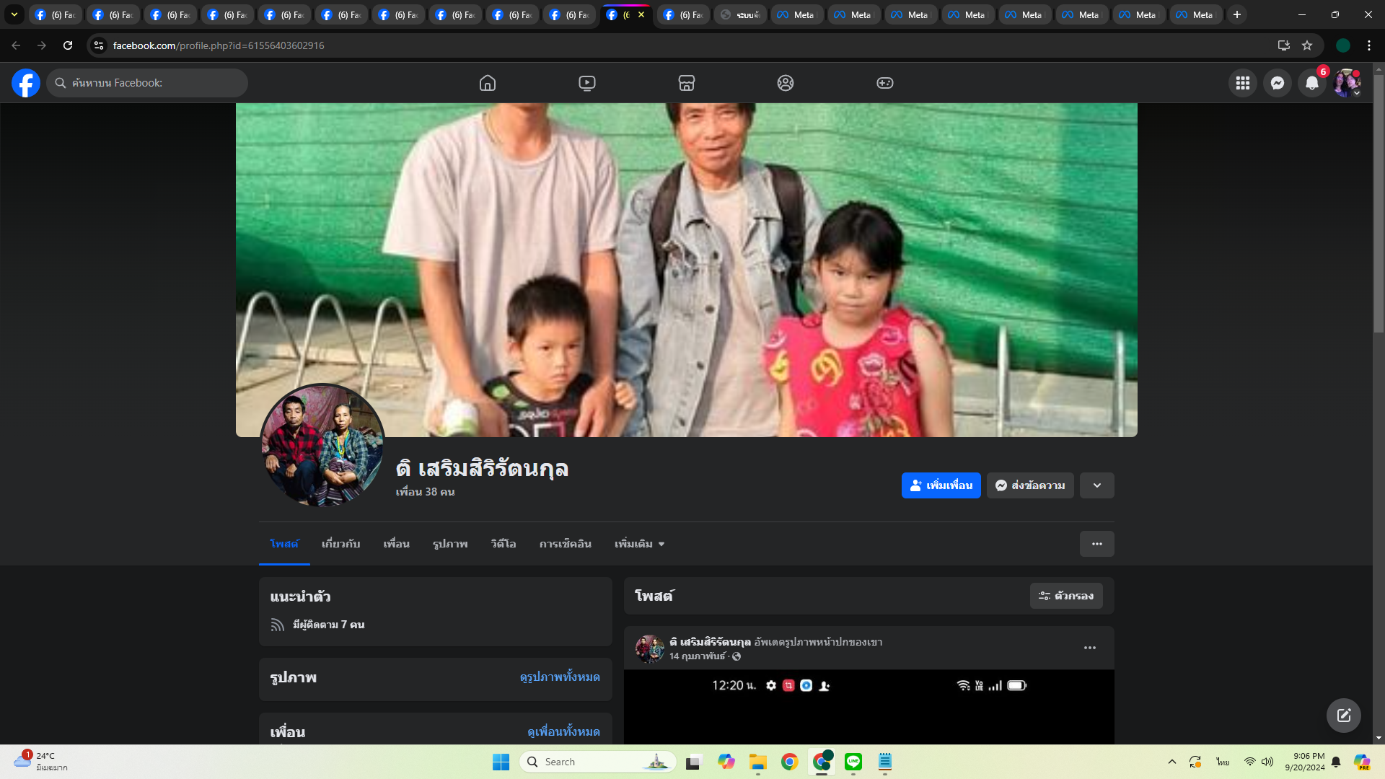
Task: Click the เพิ่มเพื่อน button
Action: (941, 485)
